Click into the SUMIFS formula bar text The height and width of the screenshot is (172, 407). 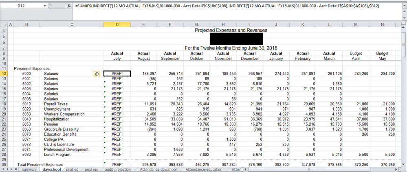point(228,6)
